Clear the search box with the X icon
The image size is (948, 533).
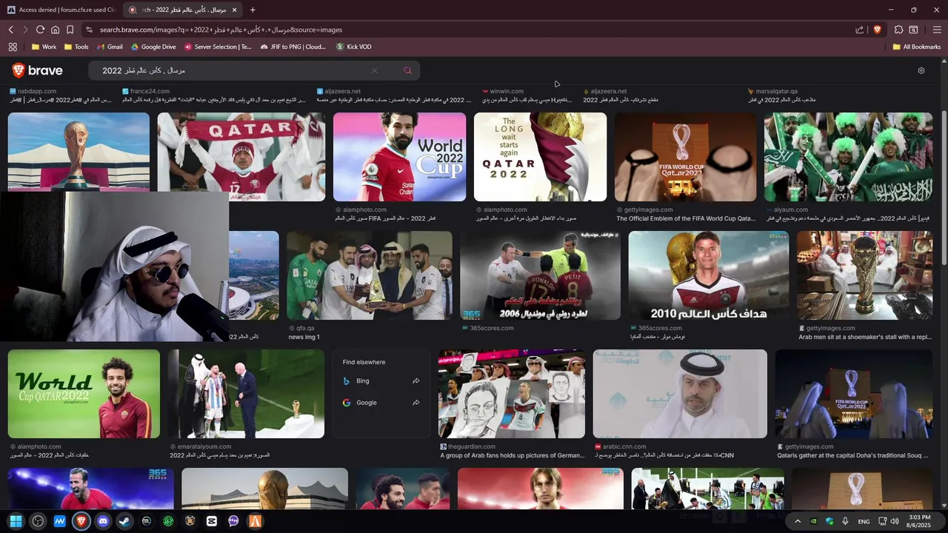click(375, 70)
